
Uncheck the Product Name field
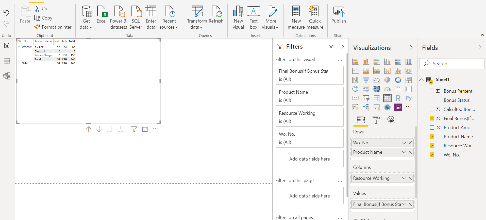click(x=432, y=137)
